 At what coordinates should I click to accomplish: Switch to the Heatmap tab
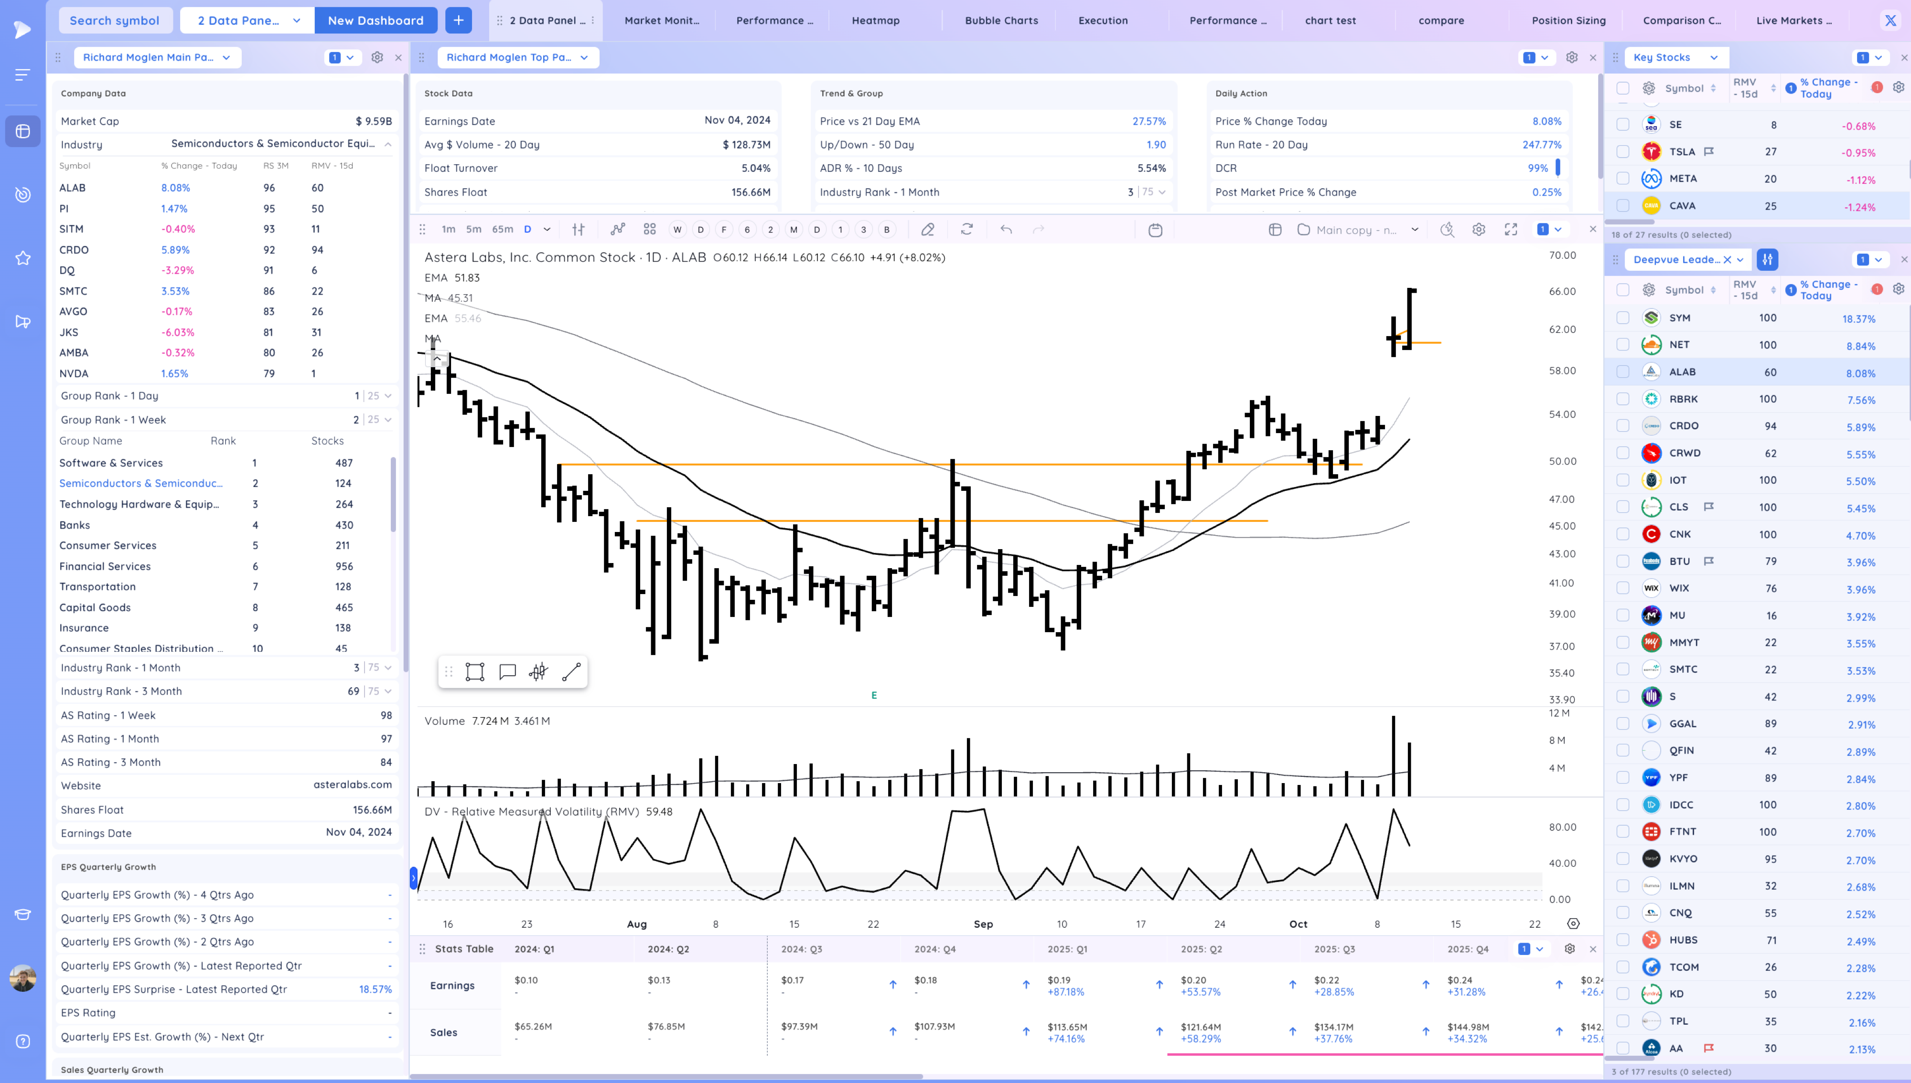pyautogui.click(x=875, y=20)
